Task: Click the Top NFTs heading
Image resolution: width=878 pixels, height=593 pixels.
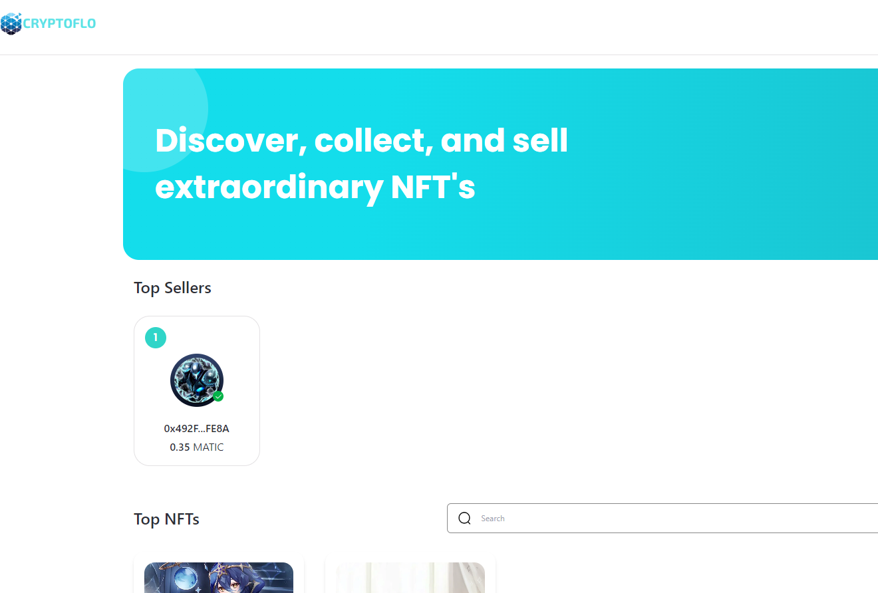Action: [166, 519]
